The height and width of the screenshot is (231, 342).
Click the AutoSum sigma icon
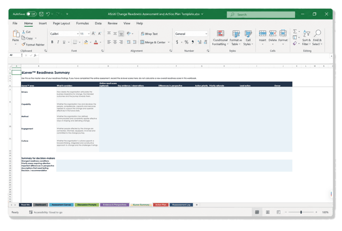pos(295,31)
